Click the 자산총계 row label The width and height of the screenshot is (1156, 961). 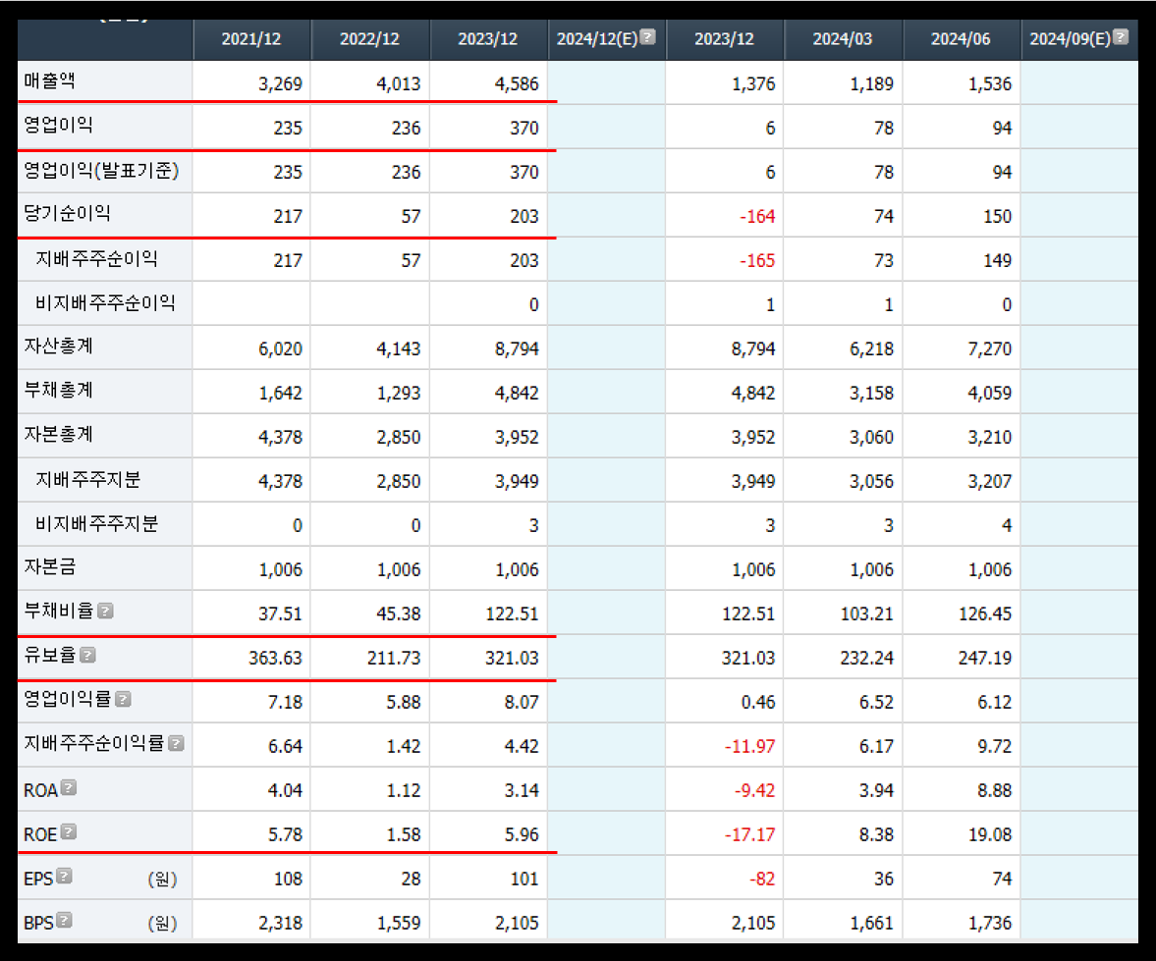pos(58,347)
